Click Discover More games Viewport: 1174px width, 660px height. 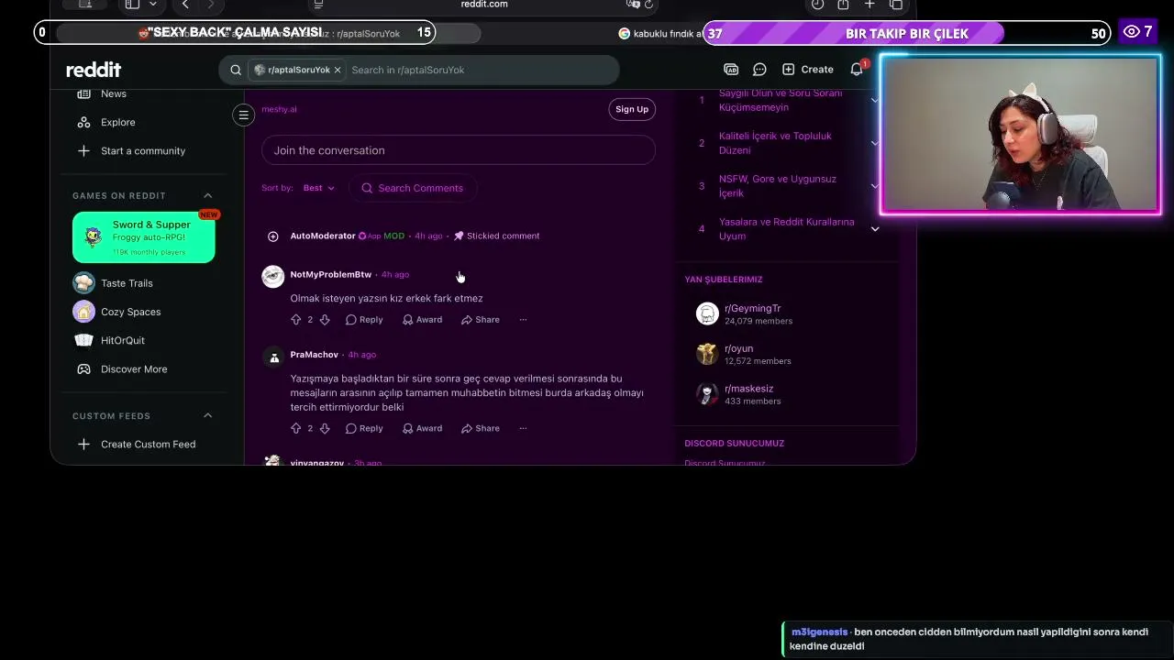click(x=134, y=368)
